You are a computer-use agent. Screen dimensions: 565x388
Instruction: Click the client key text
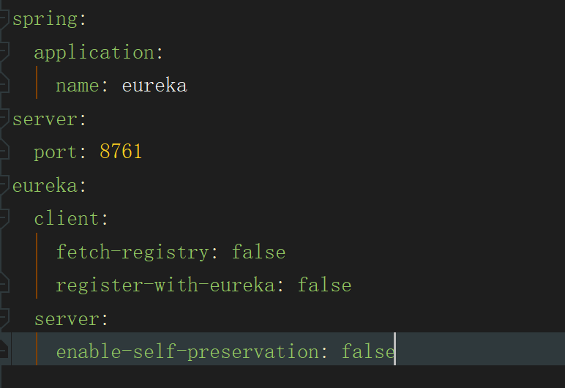pyautogui.click(x=66, y=219)
